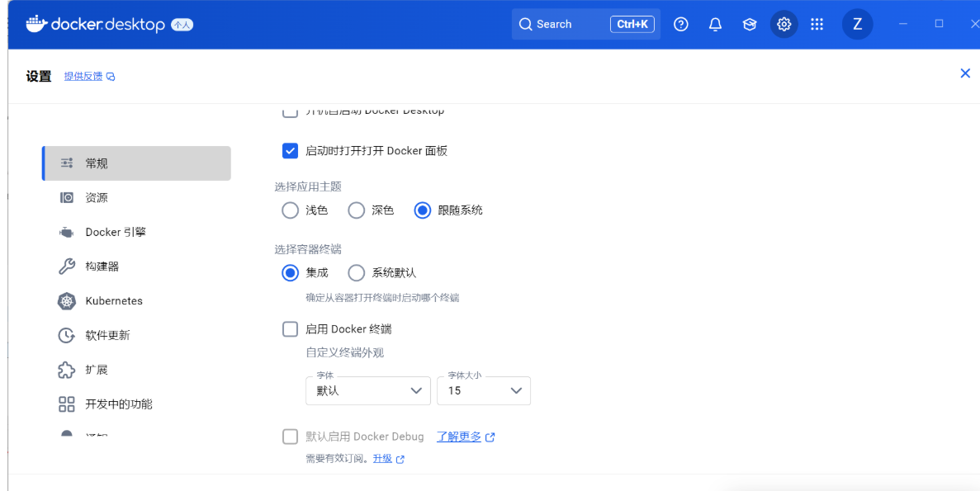Click the 资源 disk icon
980x491 pixels.
click(x=67, y=198)
